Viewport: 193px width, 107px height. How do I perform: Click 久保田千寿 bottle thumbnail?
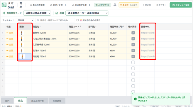tap(22, 45)
